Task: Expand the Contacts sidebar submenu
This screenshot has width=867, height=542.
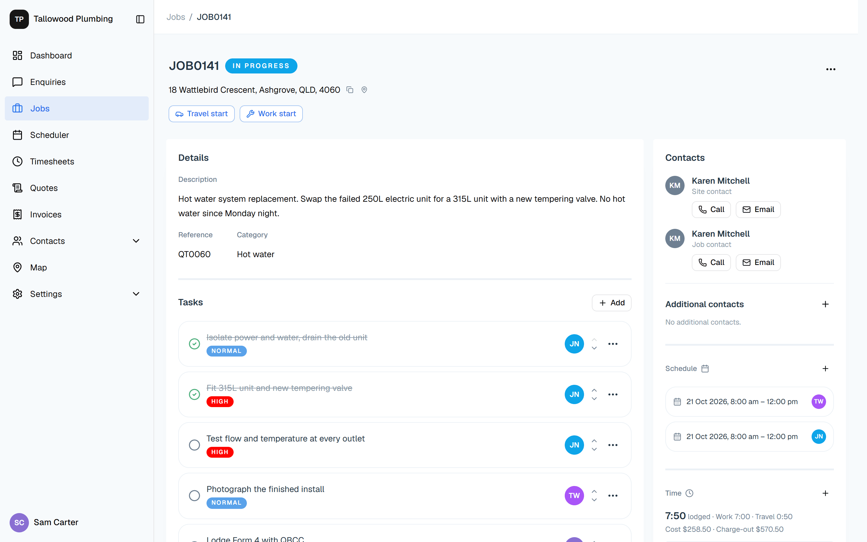Action: 136,241
